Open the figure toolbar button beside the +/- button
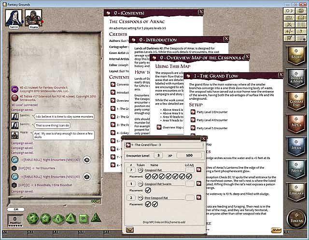Image resolution: width=309 pixels, height=240 pixels. (301, 31)
